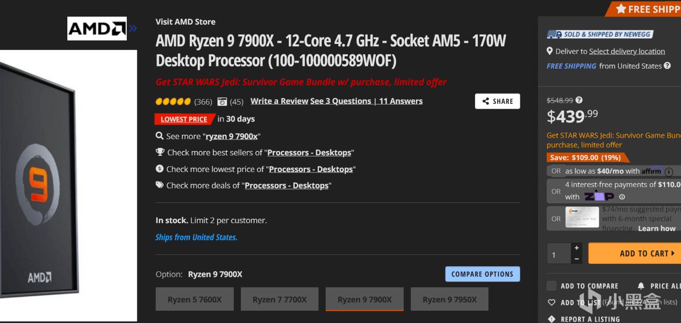Click the truck icon in Sold & Shipped badge
This screenshot has height=323, width=681.
554,34
